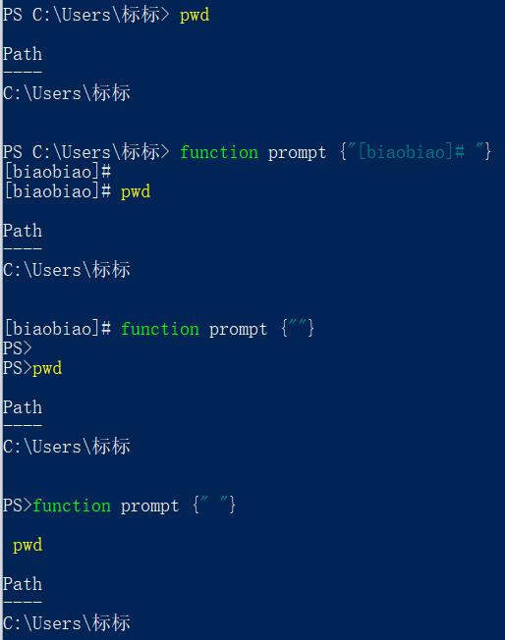Click the {" "} space-string block
The image size is (505, 640).
[214, 506]
